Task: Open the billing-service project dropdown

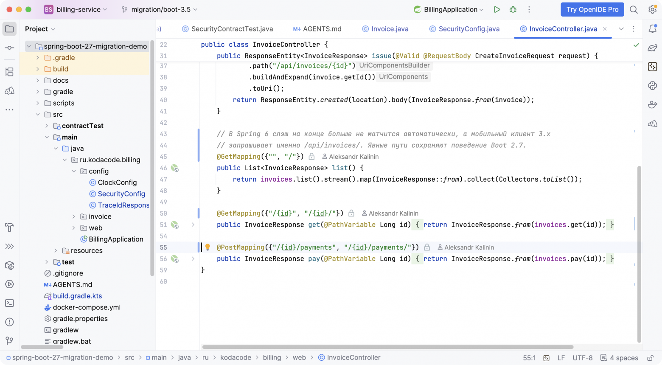Action: point(76,9)
